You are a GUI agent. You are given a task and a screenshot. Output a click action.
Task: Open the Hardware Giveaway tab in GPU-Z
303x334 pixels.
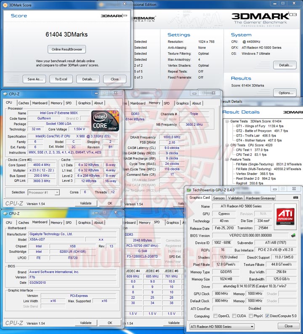click(x=260, y=198)
